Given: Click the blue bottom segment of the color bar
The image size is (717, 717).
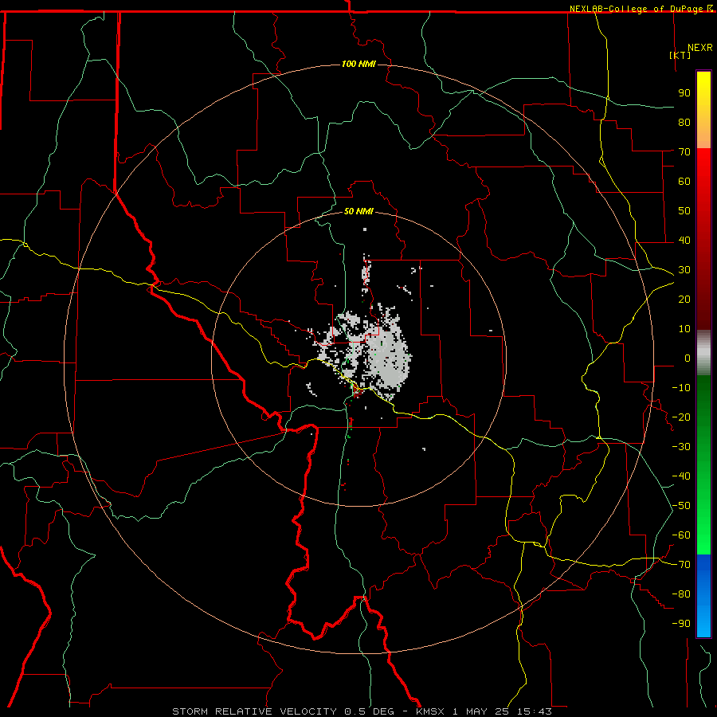Looking at the screenshot, I should click(x=703, y=595).
